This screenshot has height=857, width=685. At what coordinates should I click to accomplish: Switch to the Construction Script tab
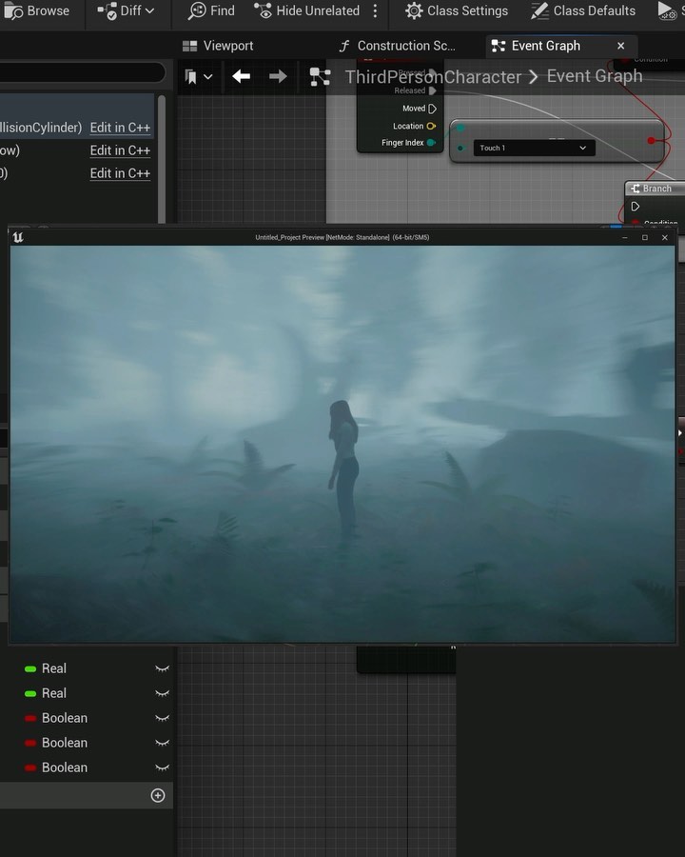tap(398, 46)
